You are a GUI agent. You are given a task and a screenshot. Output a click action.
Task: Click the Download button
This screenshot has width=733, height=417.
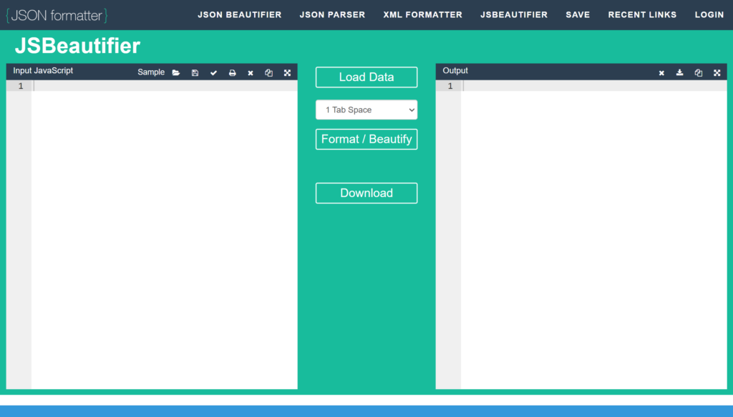tap(366, 193)
